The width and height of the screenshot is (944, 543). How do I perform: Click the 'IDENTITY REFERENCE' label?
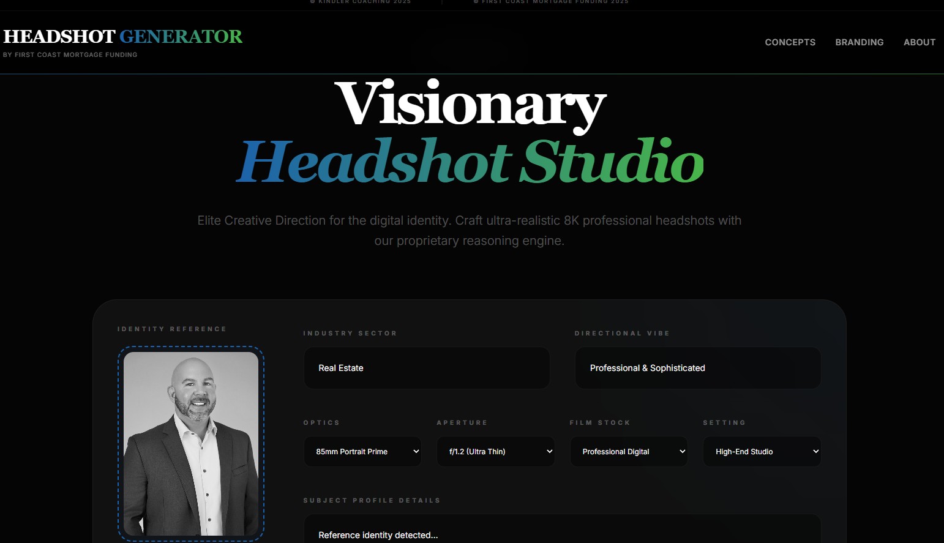tap(172, 329)
